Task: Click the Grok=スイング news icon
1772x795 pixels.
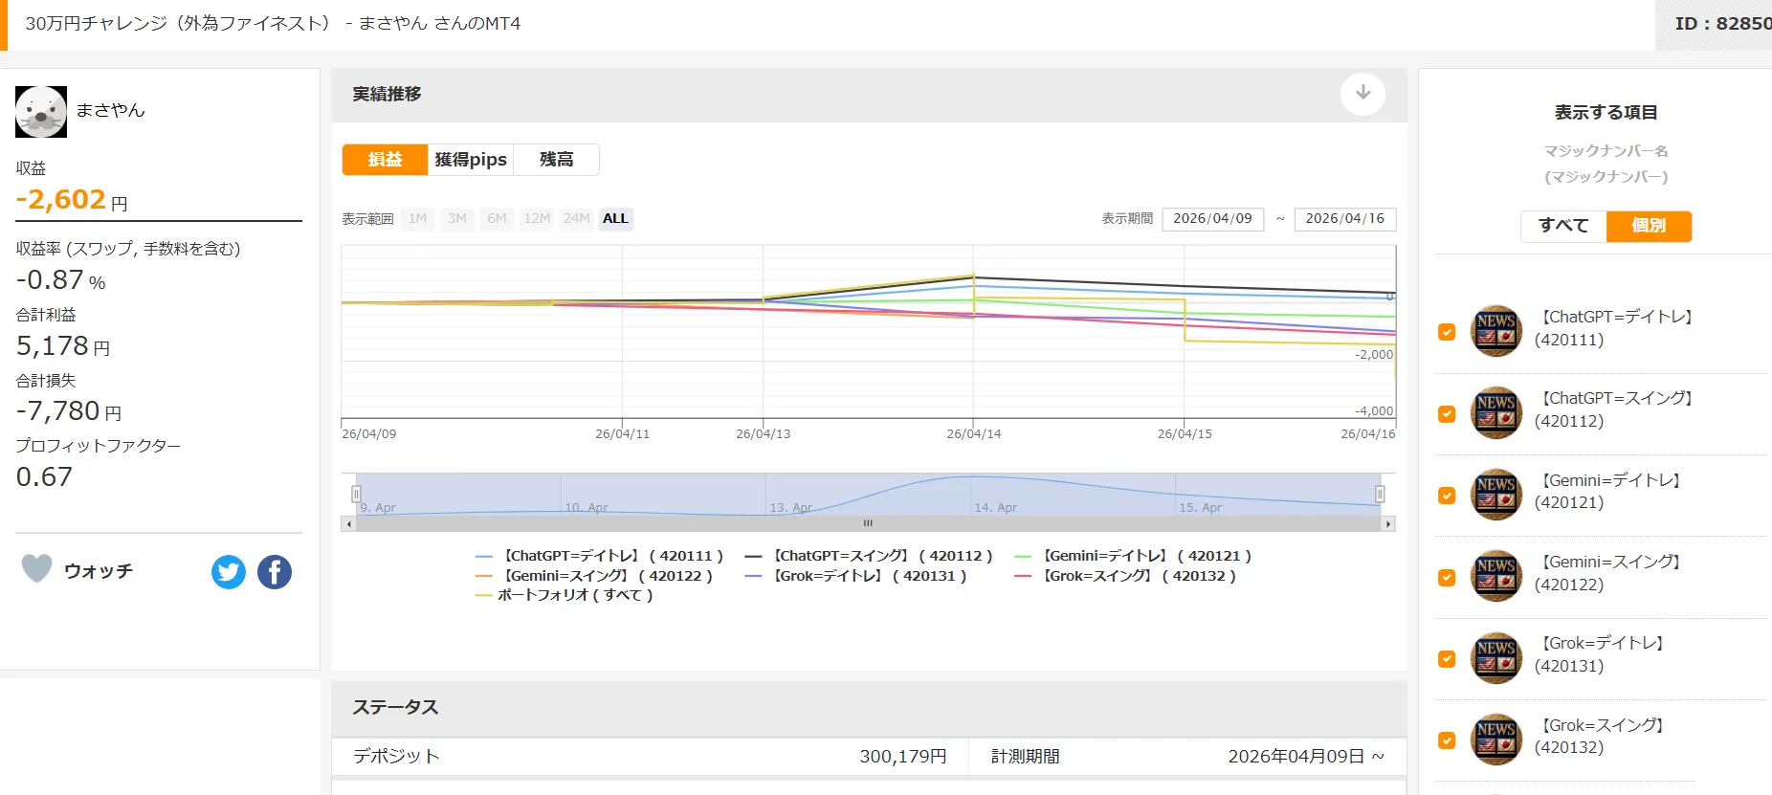Action: point(1495,740)
